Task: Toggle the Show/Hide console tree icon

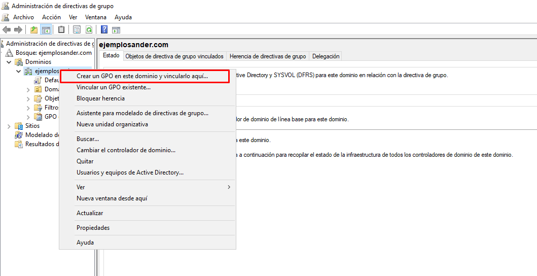Action: (x=46, y=30)
